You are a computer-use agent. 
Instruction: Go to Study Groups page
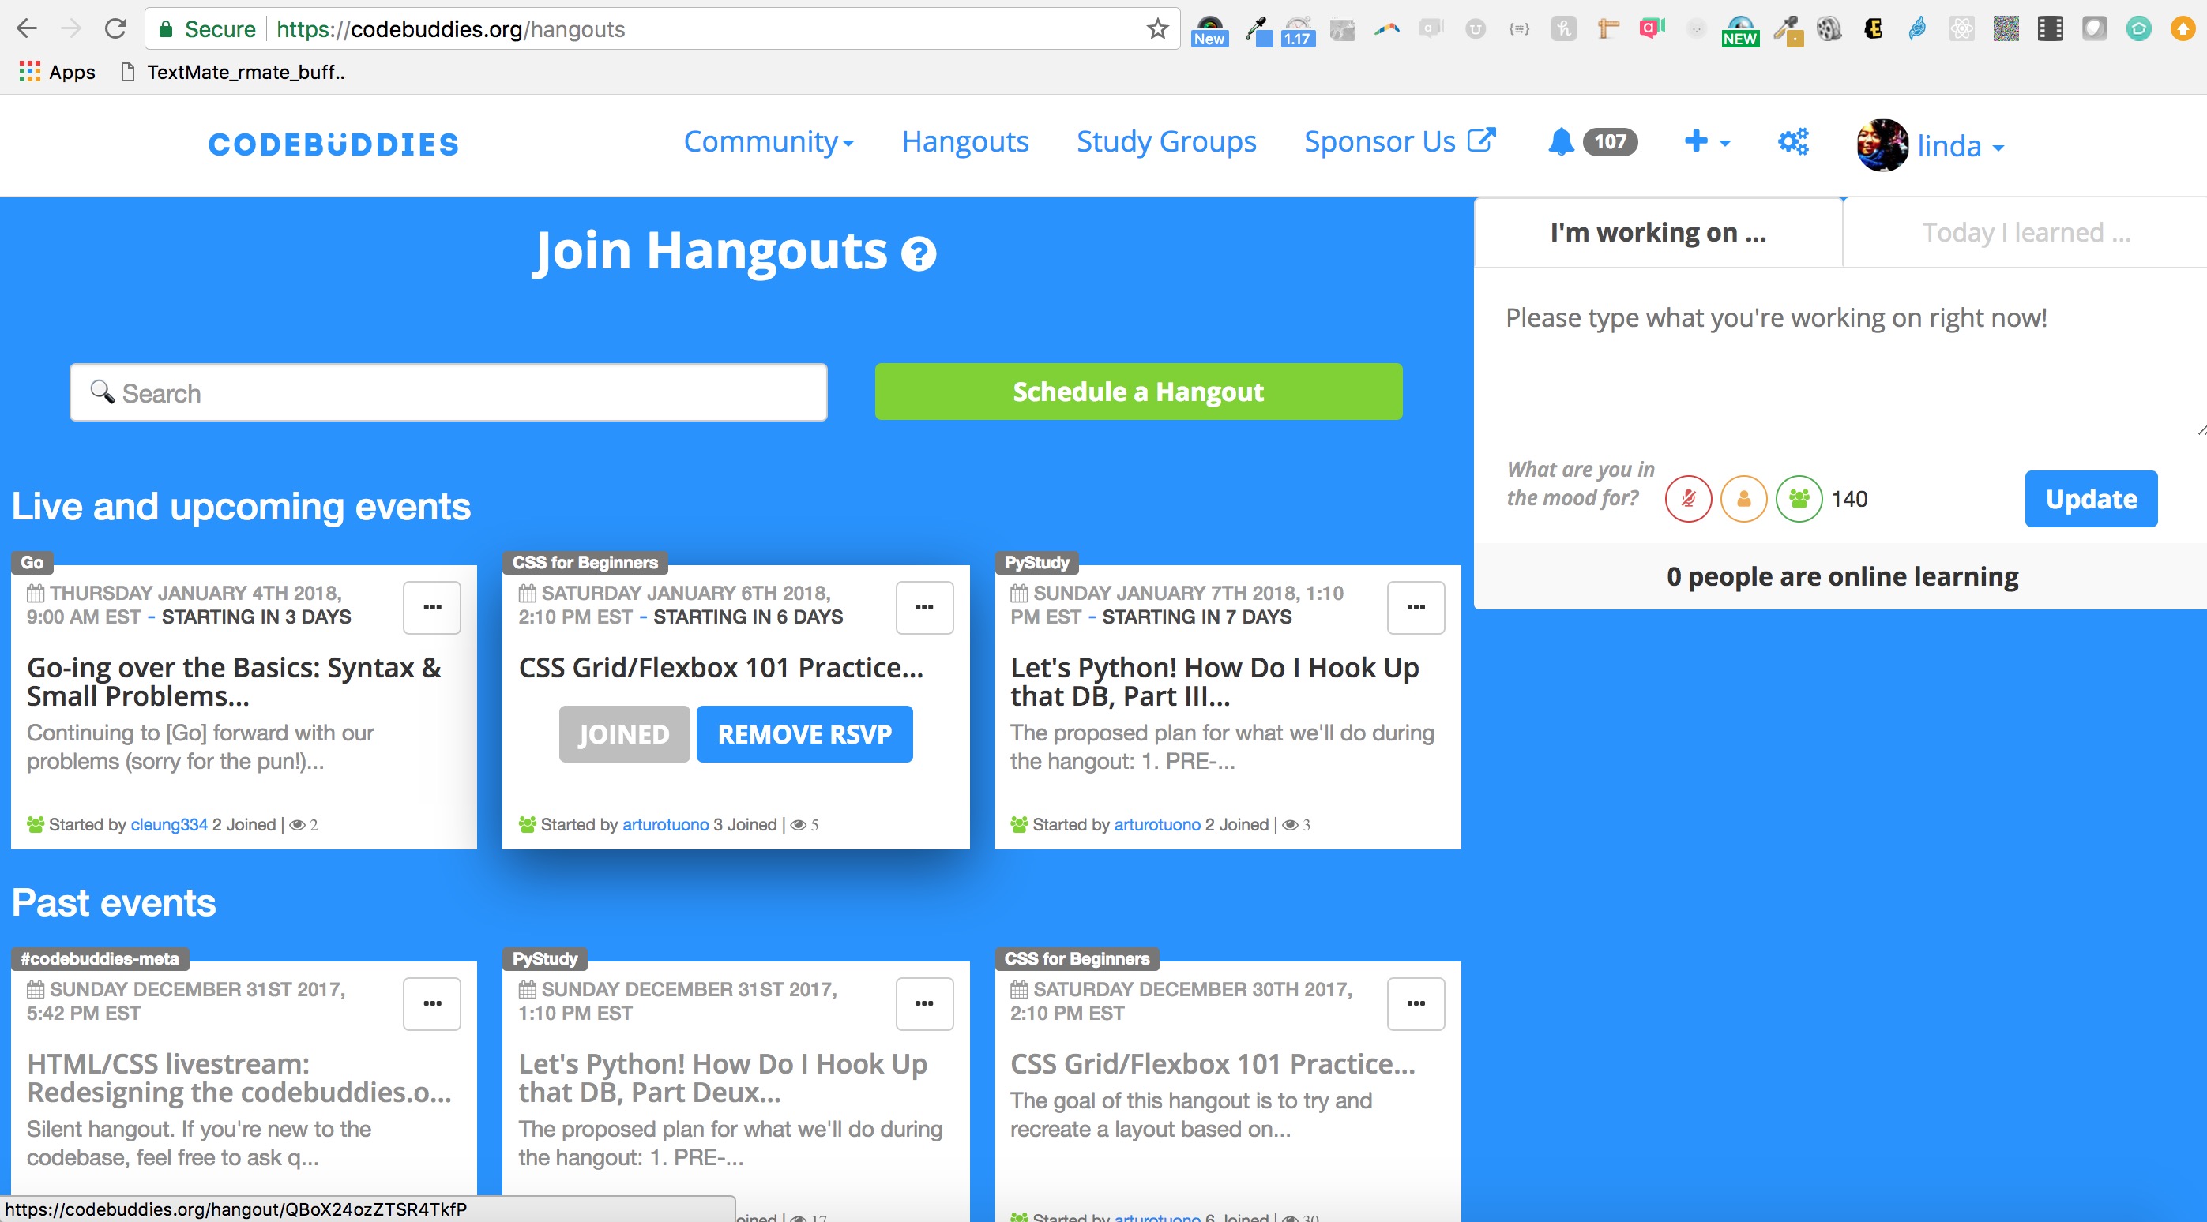coord(1166,141)
